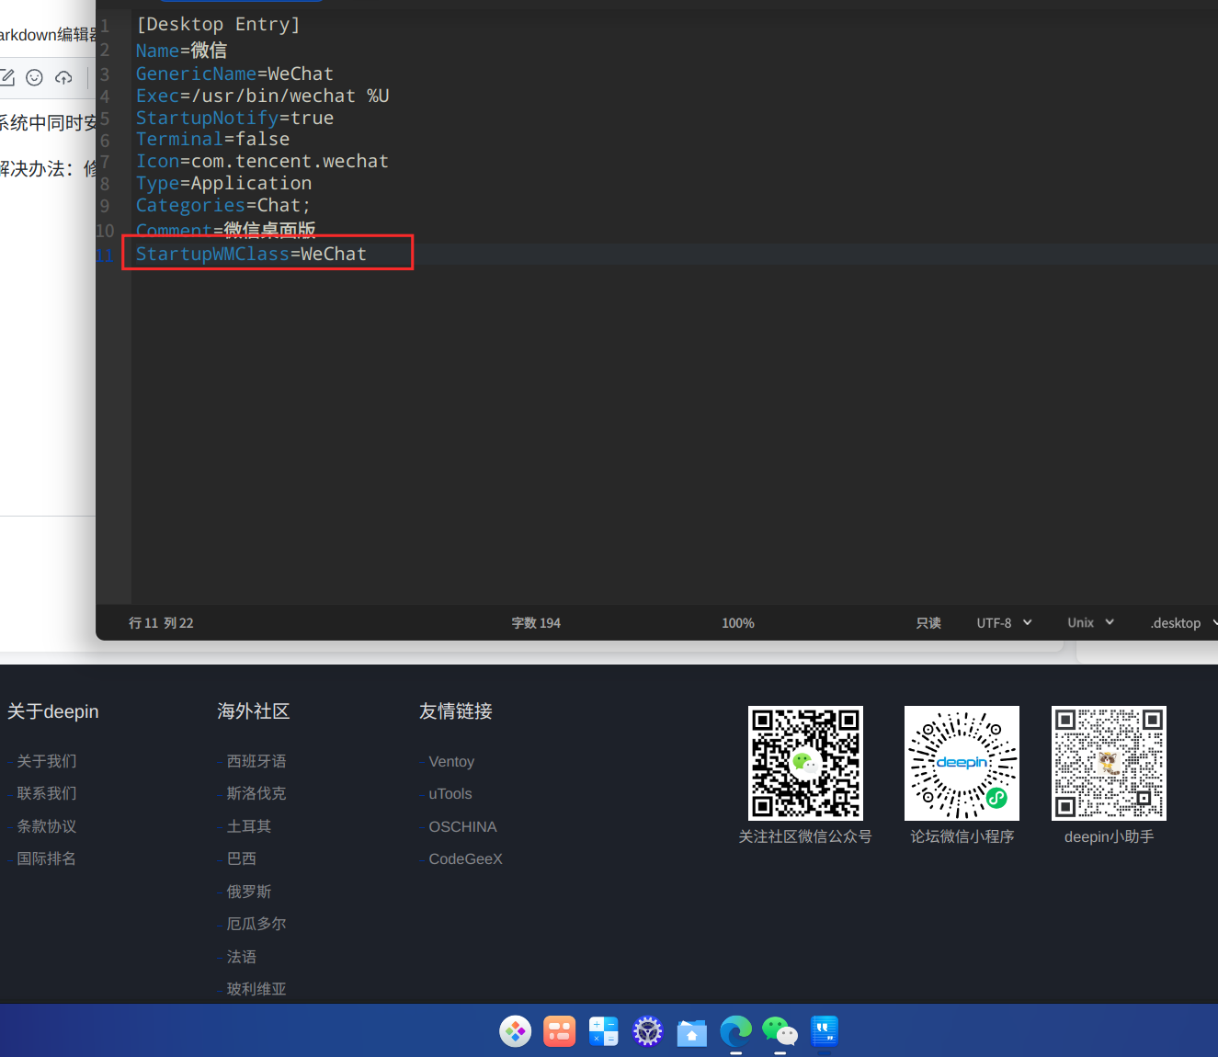Click the Exec=/usr/bin/wechat %U line
The height and width of the screenshot is (1057, 1218).
pyautogui.click(x=262, y=96)
